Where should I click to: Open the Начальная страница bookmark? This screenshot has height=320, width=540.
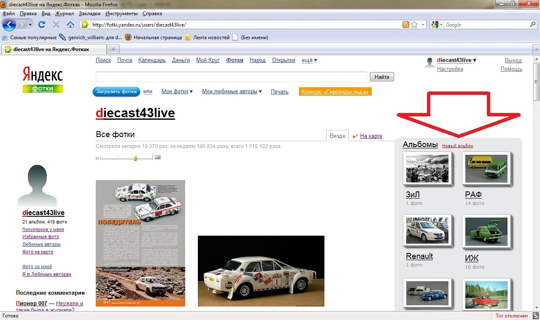click(x=154, y=38)
